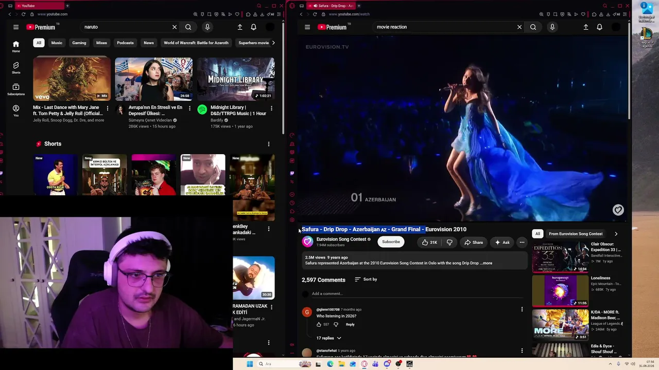Open a new tab in the left browser
Screen dimensions: 659x370
[x=67, y=6]
